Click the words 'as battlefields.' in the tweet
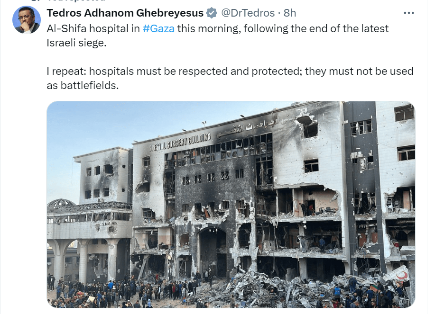This screenshot has height=314, width=435. pyautogui.click(x=83, y=86)
